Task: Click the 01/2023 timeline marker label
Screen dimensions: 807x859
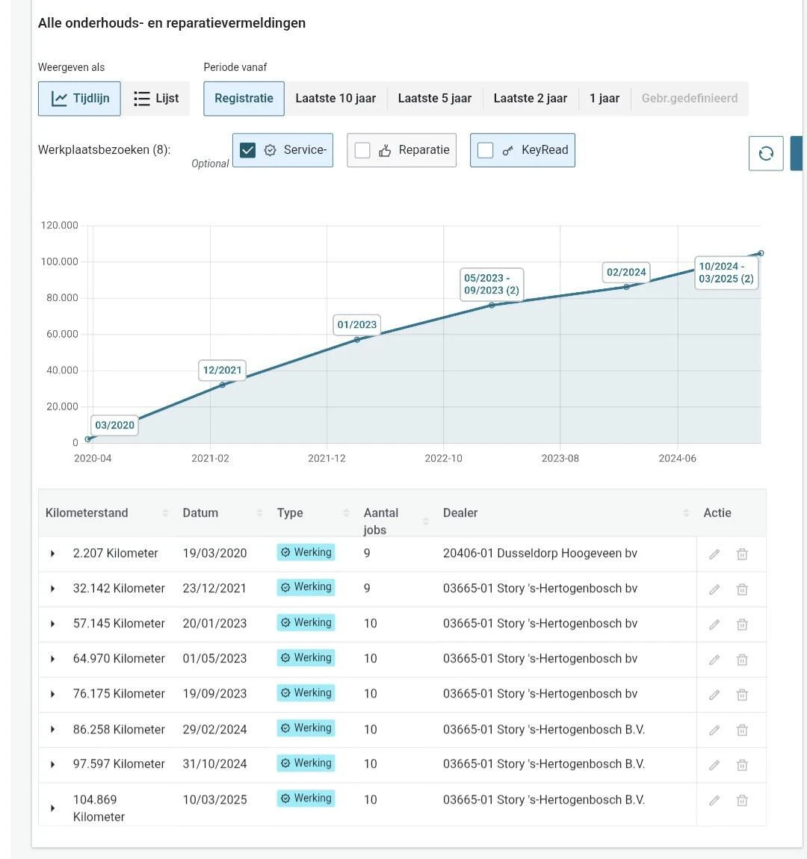Action: pos(356,324)
